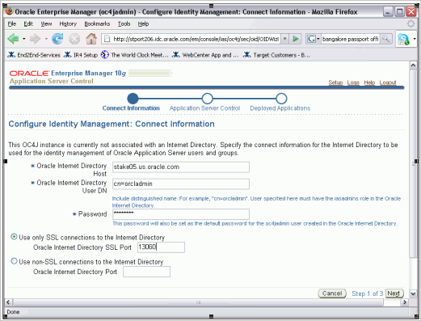Click the empty Oracle Internet Directory Port field

click(146, 272)
